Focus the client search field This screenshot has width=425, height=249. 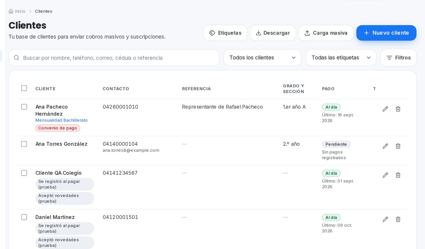click(114, 58)
